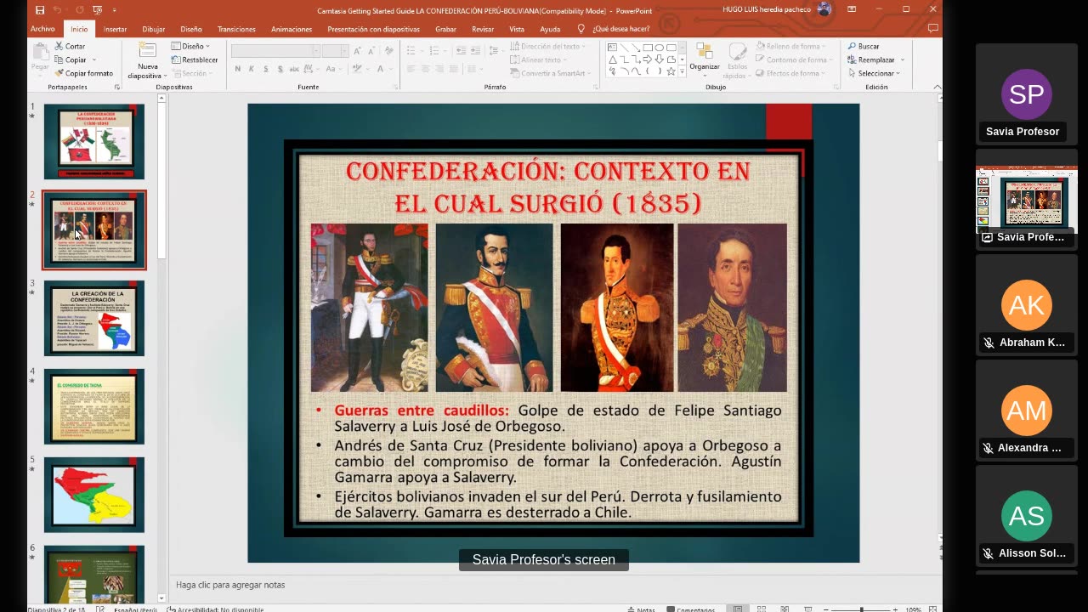Open the font name combo box
Viewport: 1088px width, 612px height.
[275, 51]
